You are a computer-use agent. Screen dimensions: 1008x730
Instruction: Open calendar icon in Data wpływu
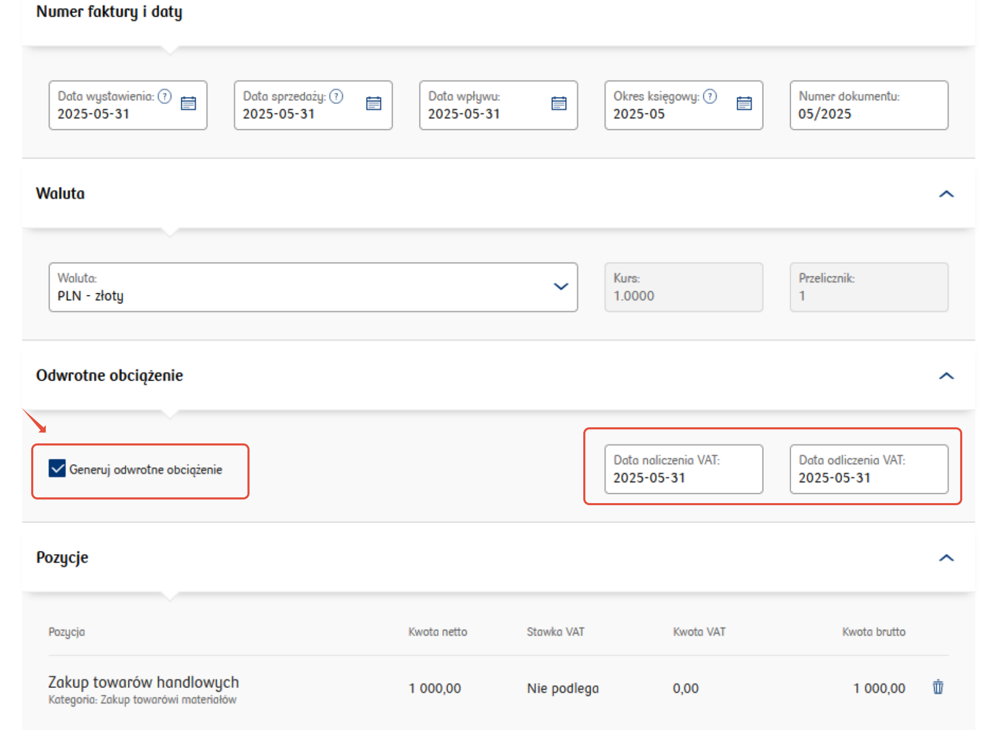[x=558, y=104]
